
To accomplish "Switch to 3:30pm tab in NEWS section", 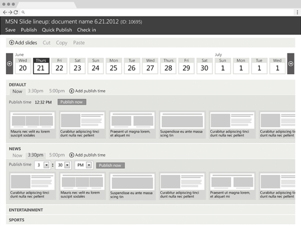I will 35,155.
